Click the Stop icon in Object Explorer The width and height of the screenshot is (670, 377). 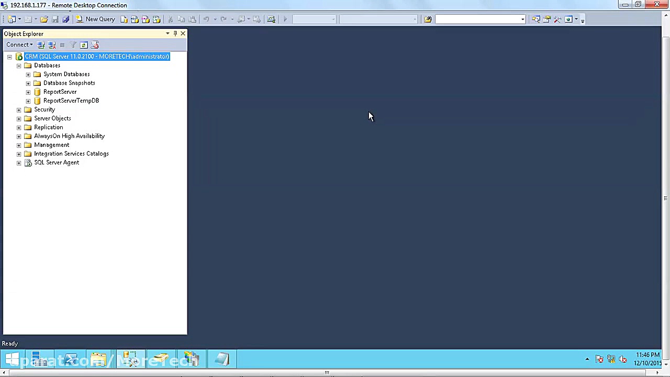[62, 45]
